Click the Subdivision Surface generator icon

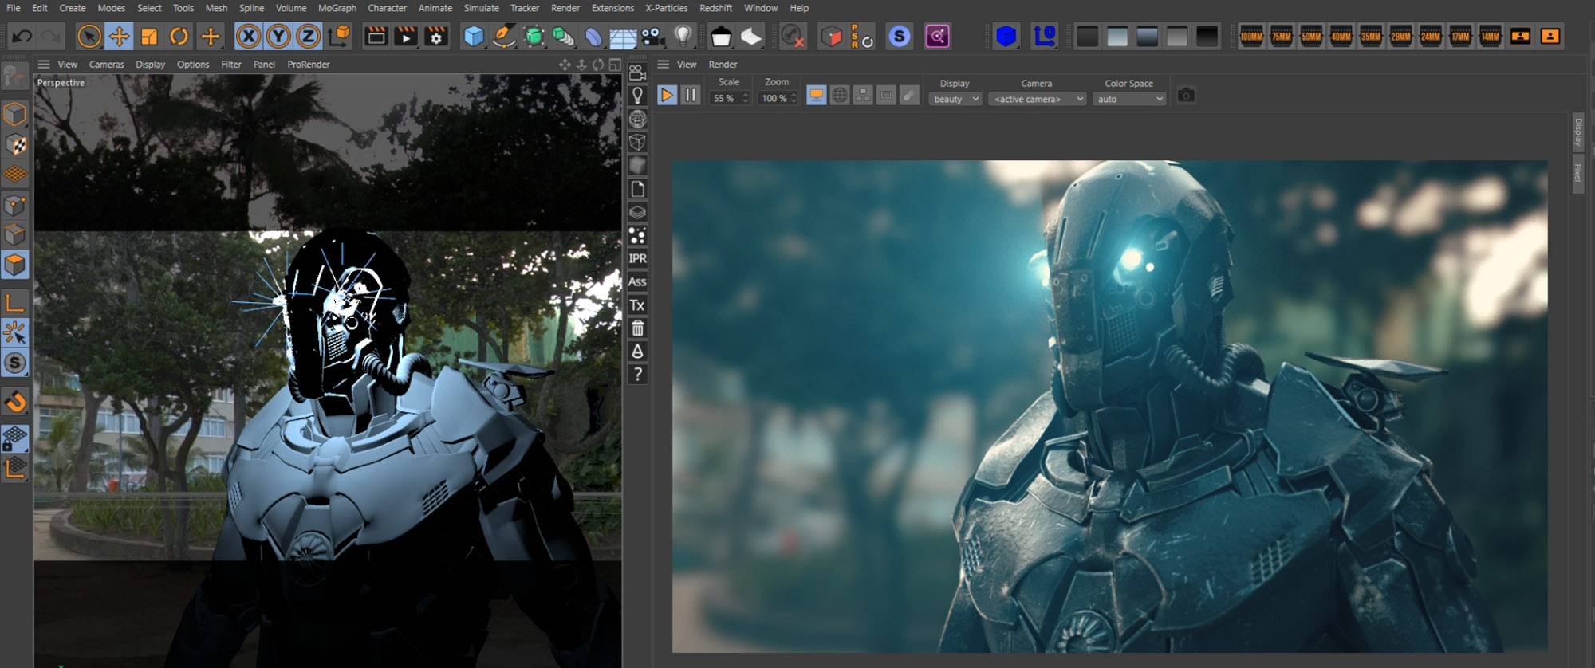click(534, 36)
